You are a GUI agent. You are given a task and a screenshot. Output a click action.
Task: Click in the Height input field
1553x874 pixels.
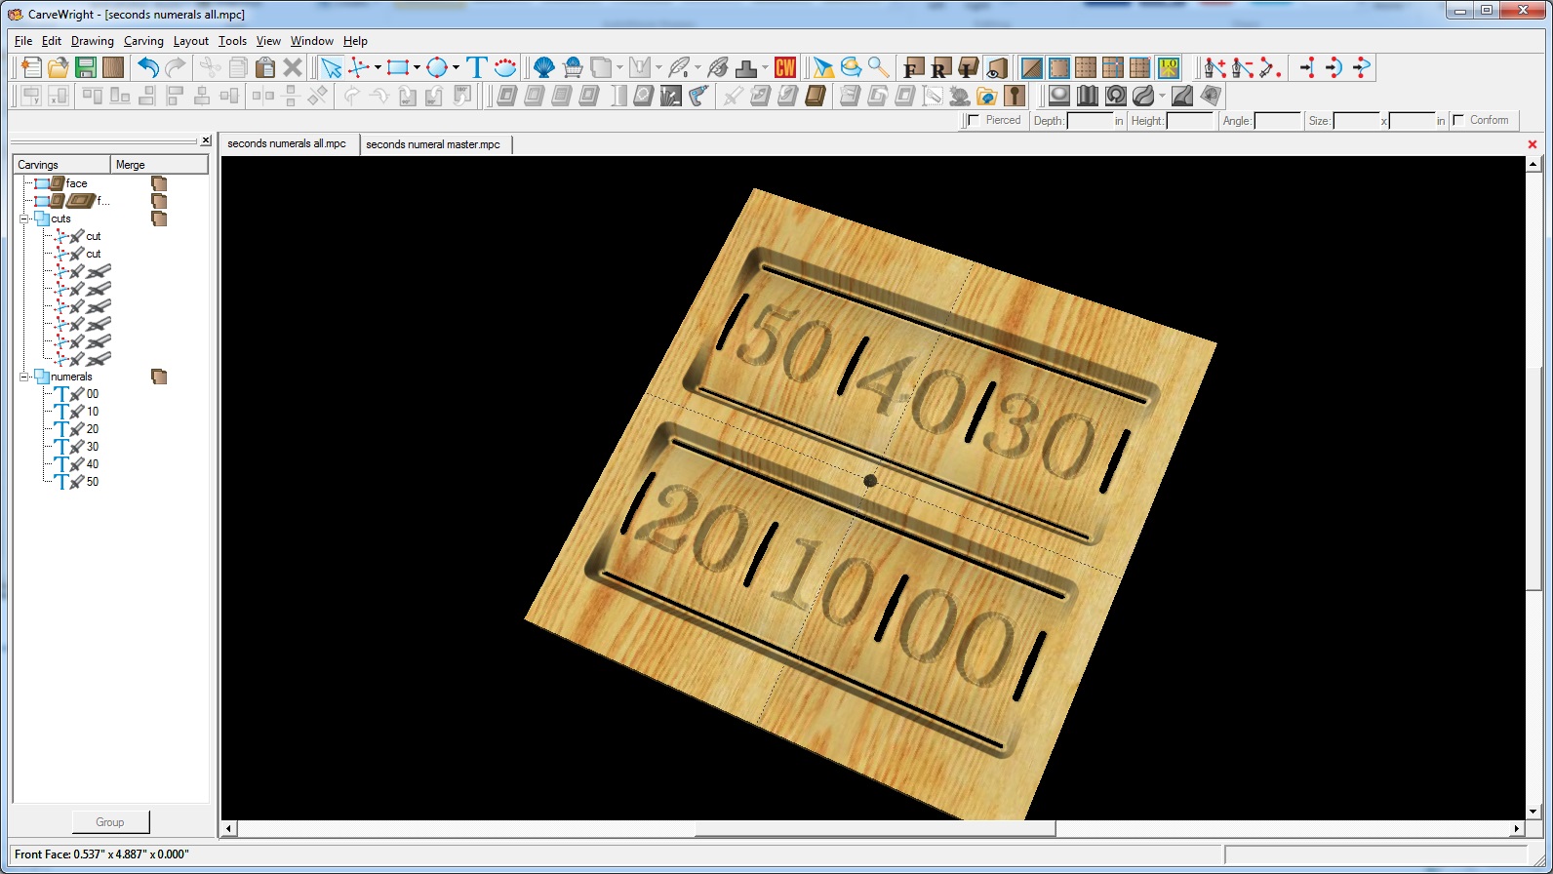[x=1190, y=121]
